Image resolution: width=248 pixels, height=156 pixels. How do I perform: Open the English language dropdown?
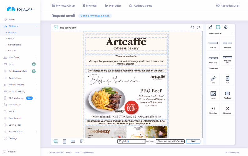pos(131,141)
